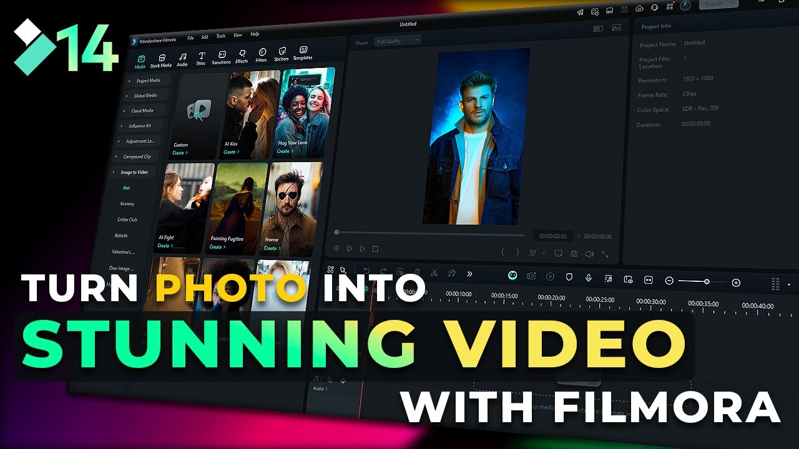The height and width of the screenshot is (449, 799).
Task: Click the fullscreen expand icon in player
Action: [x=605, y=254]
